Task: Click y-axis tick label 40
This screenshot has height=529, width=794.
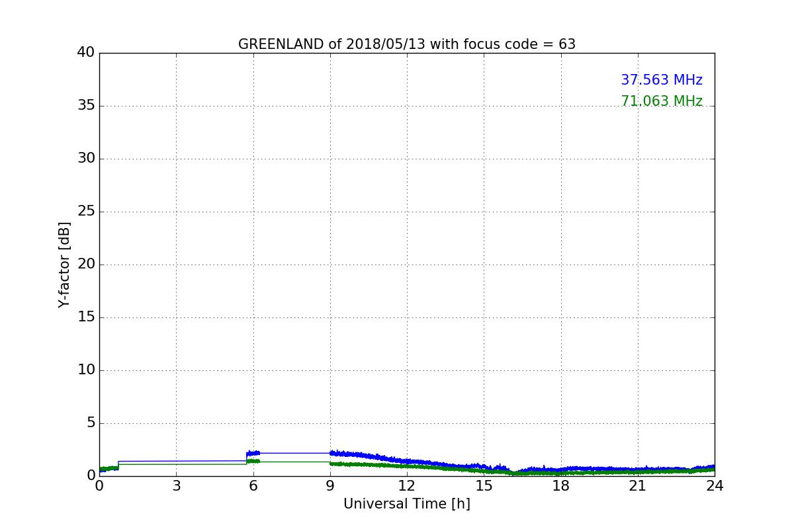Action: [x=86, y=53]
